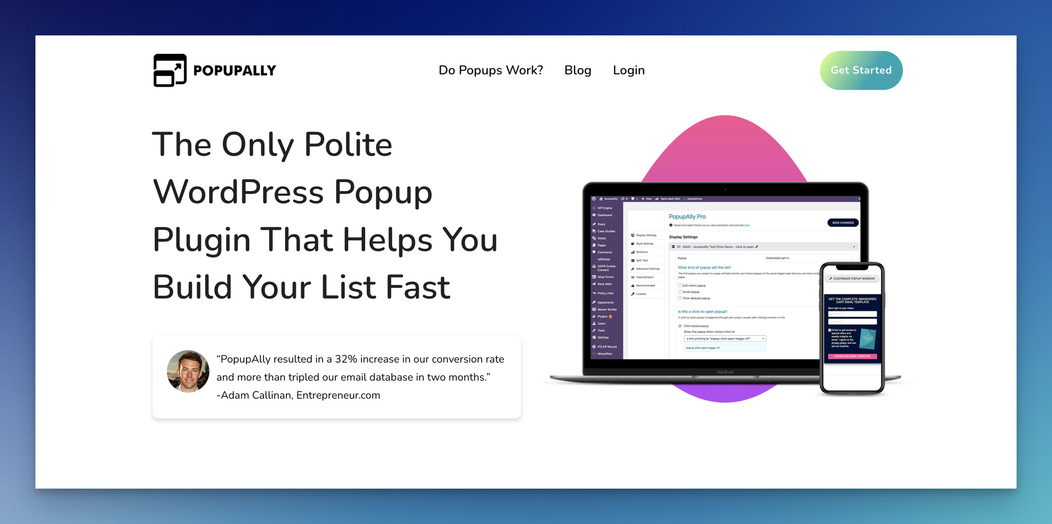Click the Style Settings paint icon
The image size is (1052, 524).
(632, 244)
